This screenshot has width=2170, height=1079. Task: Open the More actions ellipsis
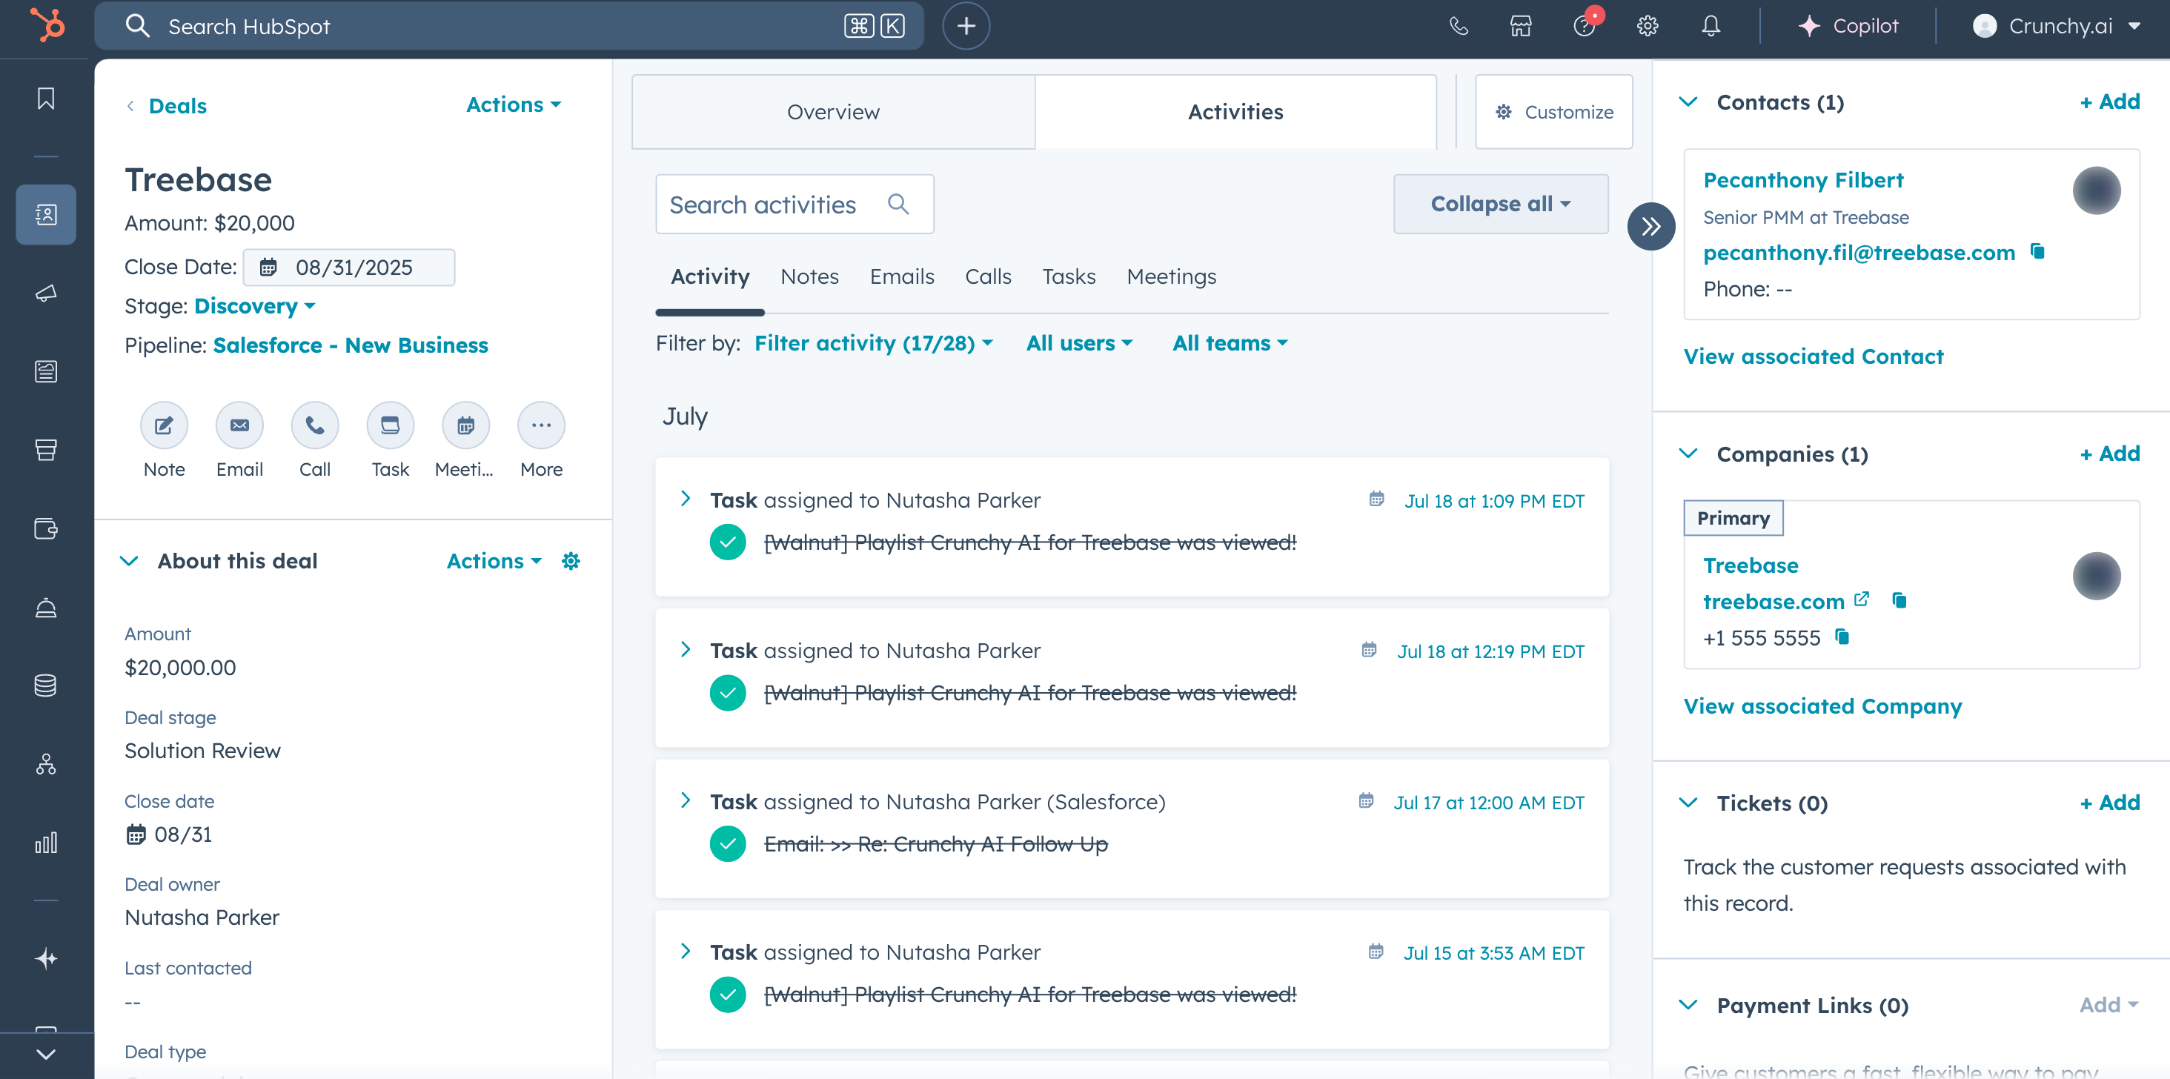click(542, 425)
